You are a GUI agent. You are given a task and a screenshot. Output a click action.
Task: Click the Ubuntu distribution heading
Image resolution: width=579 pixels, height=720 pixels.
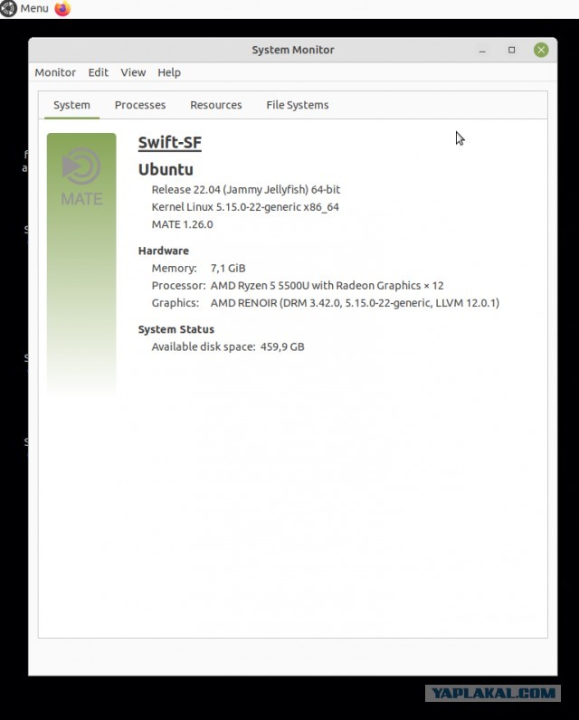point(166,169)
